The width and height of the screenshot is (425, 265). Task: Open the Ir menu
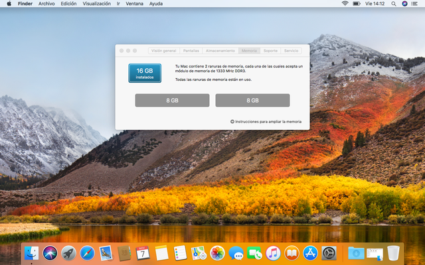coord(118,3)
